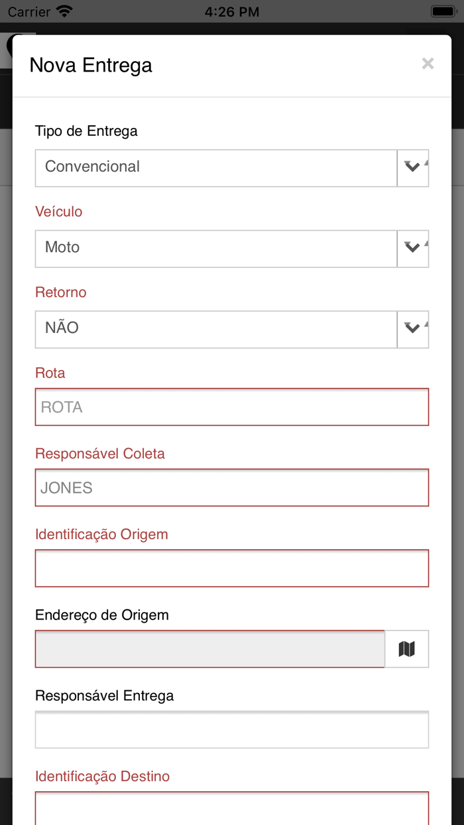Click the NÃO return selection box
The height and width of the screenshot is (825, 464).
(216, 329)
